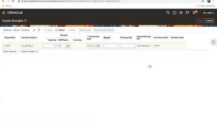Viewport: 217px width, 122px height.
Task: Open the Watchlist flag icon
Action: (188, 13)
